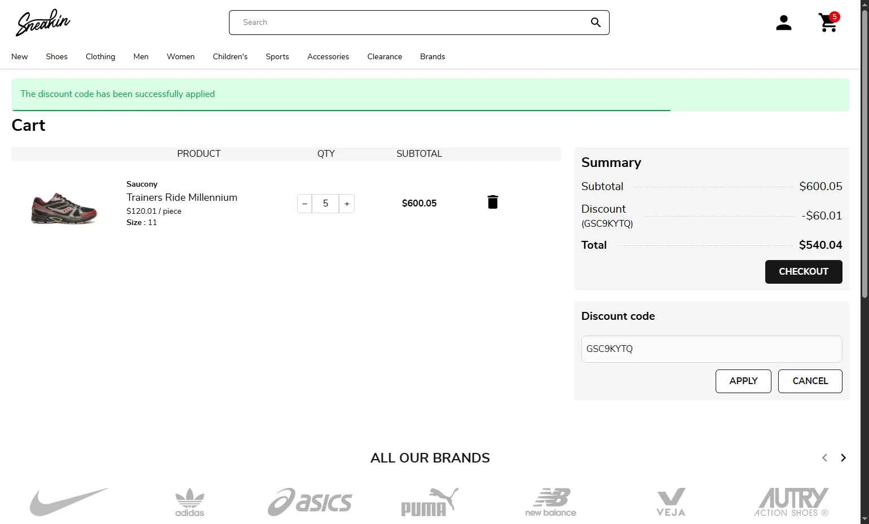The width and height of the screenshot is (869, 524).
Task: Open the Nike brand logo
Action: click(69, 502)
